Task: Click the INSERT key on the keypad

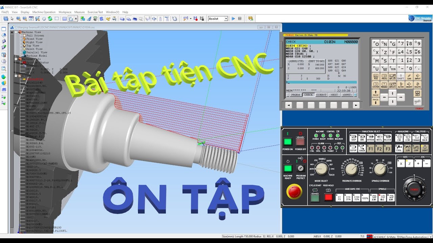Action: coord(409,85)
